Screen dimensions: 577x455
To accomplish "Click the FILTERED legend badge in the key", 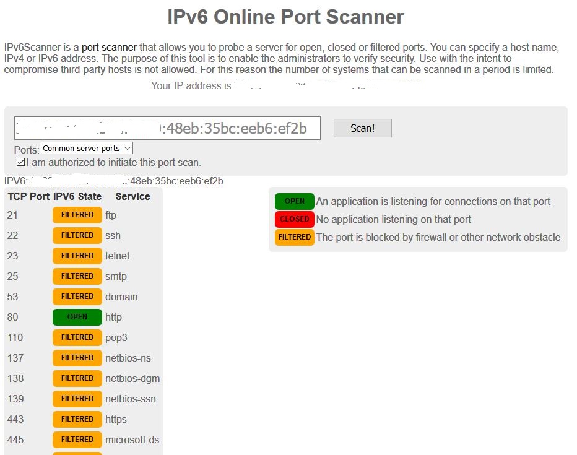I will pos(294,237).
